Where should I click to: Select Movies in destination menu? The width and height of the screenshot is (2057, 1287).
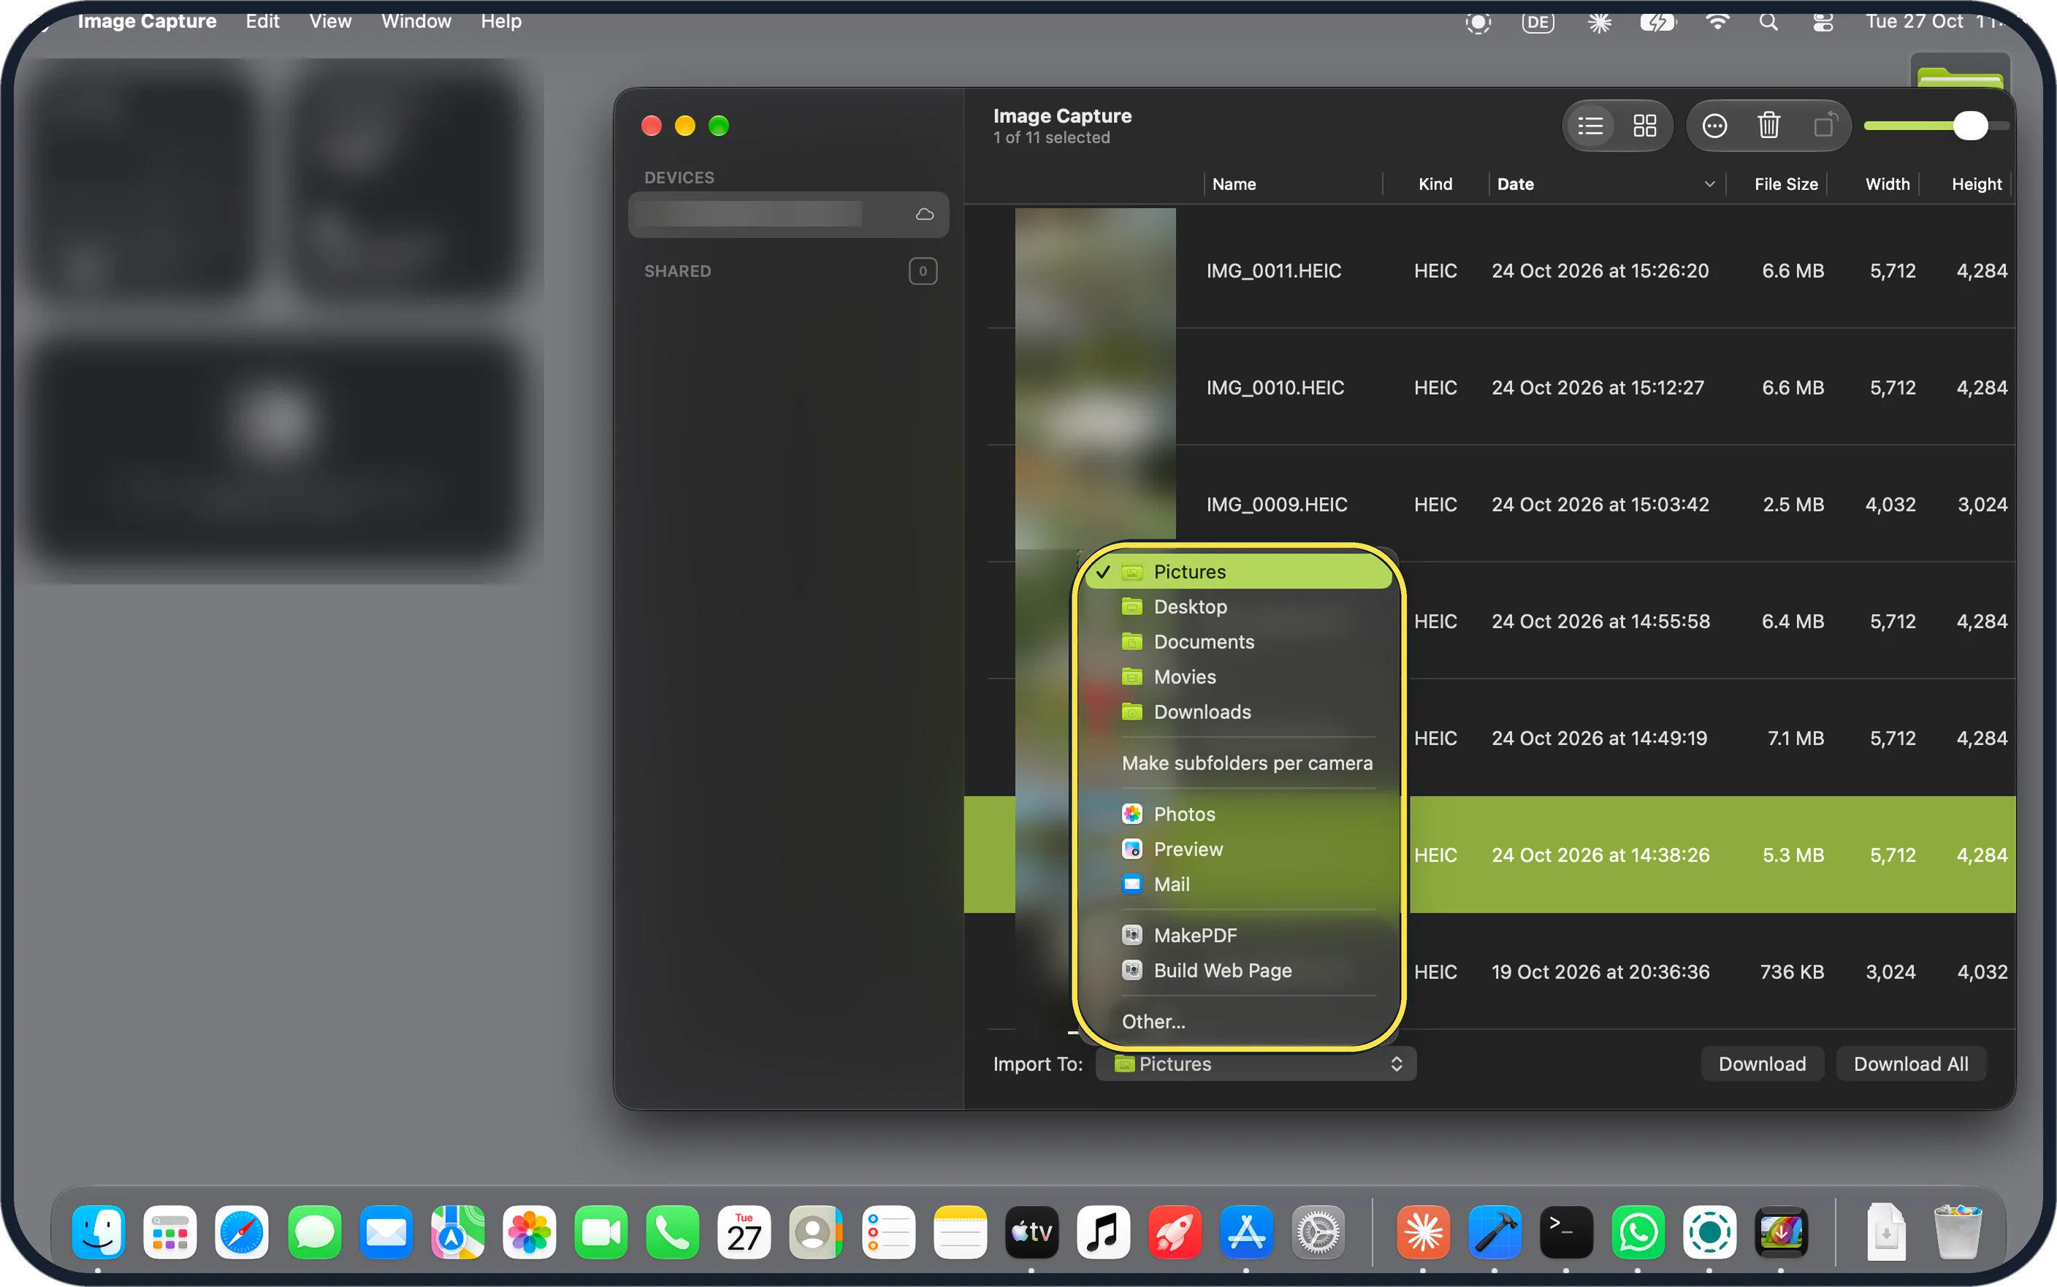(1239, 676)
